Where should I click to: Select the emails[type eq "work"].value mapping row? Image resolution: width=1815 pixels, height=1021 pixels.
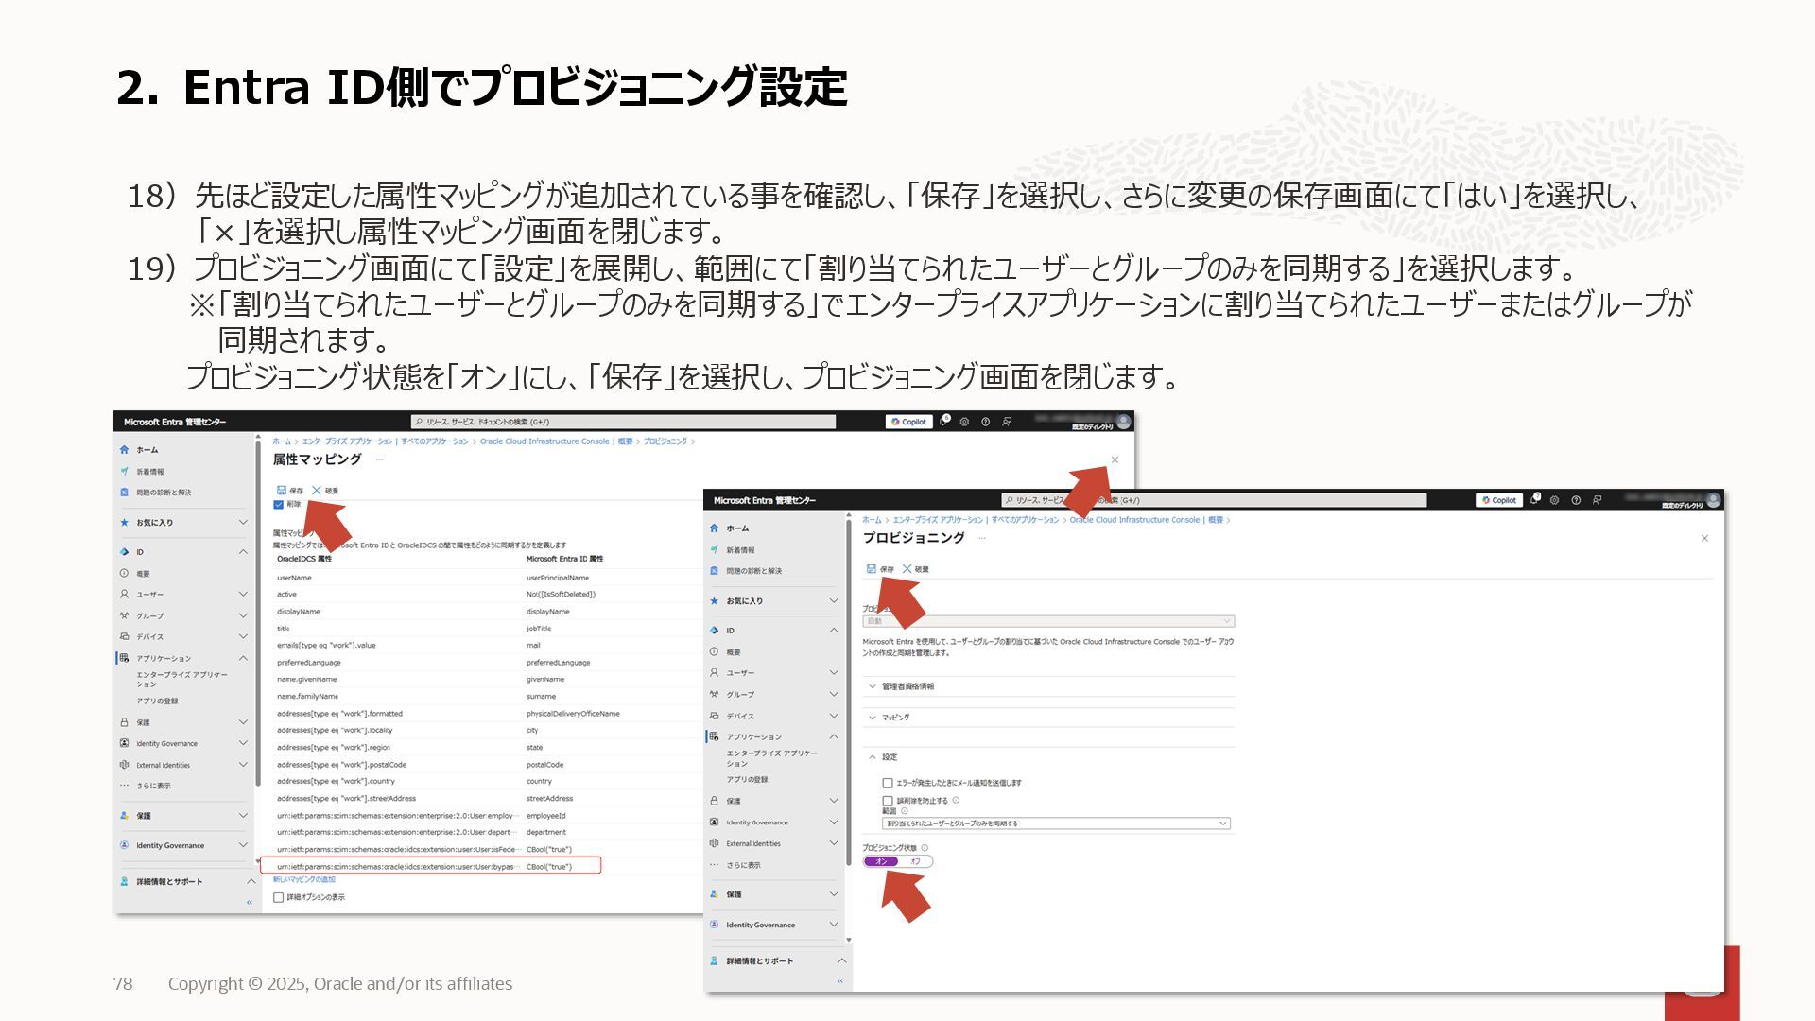[x=487, y=646]
